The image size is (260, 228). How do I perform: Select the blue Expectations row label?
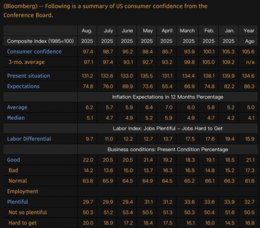(23, 86)
